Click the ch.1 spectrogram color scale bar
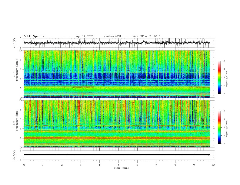This screenshot has width=240, height=185. [219, 77]
